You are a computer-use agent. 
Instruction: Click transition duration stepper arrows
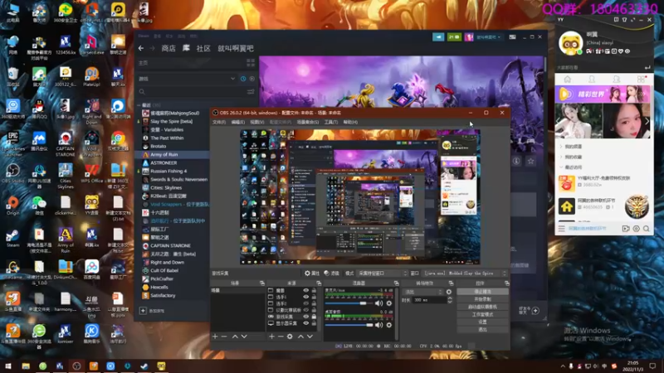(450, 300)
